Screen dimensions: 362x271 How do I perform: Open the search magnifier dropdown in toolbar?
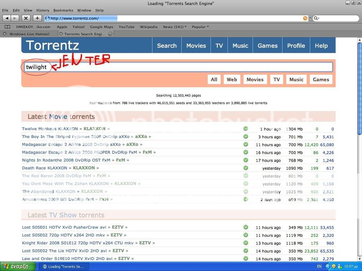pos(316,18)
